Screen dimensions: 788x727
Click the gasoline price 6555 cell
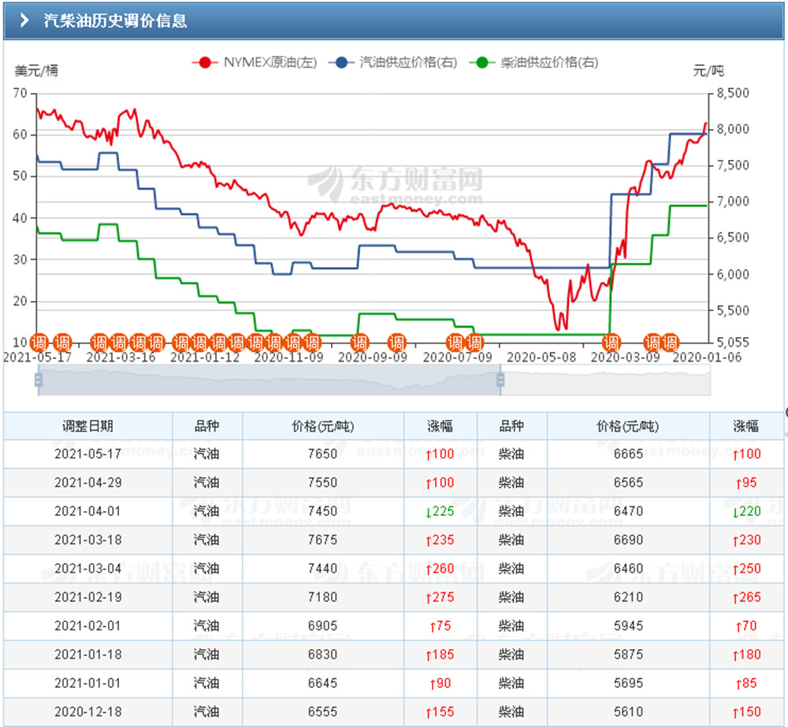pyautogui.click(x=322, y=711)
